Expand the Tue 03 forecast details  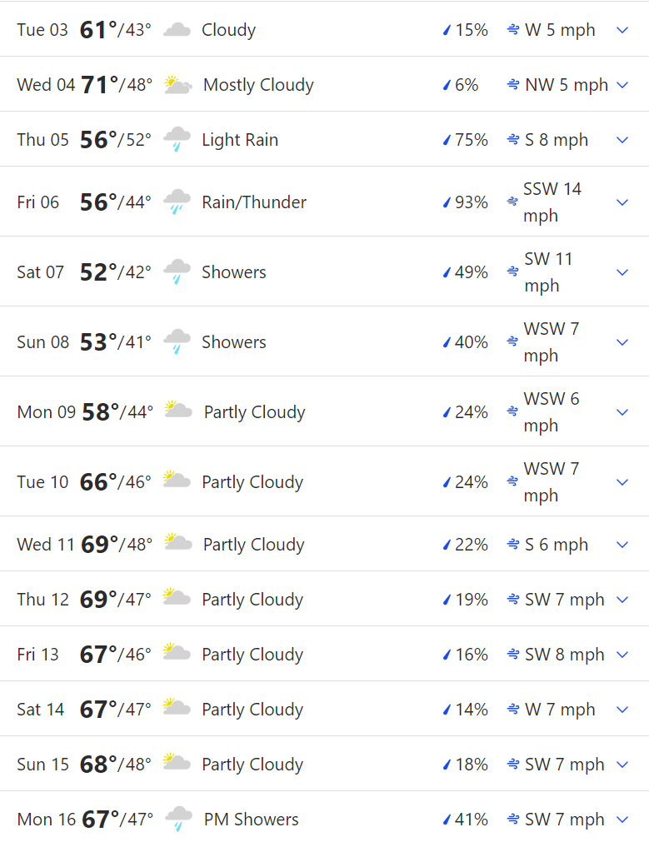pyautogui.click(x=622, y=30)
